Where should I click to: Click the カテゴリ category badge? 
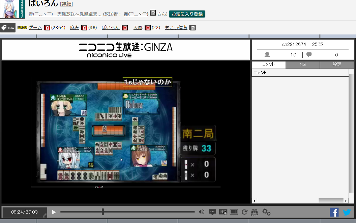coord(23,27)
